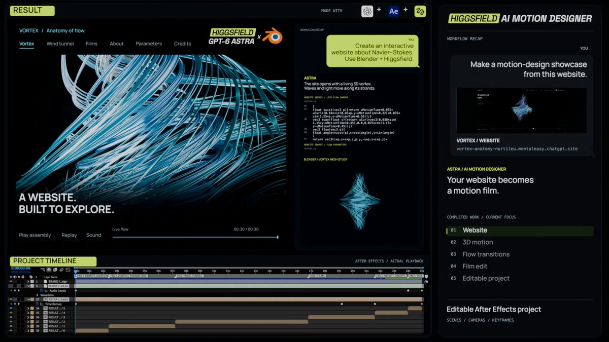This screenshot has width=609, height=342.
Task: Click the BRAND layer file icon
Action: [x=45, y=281]
